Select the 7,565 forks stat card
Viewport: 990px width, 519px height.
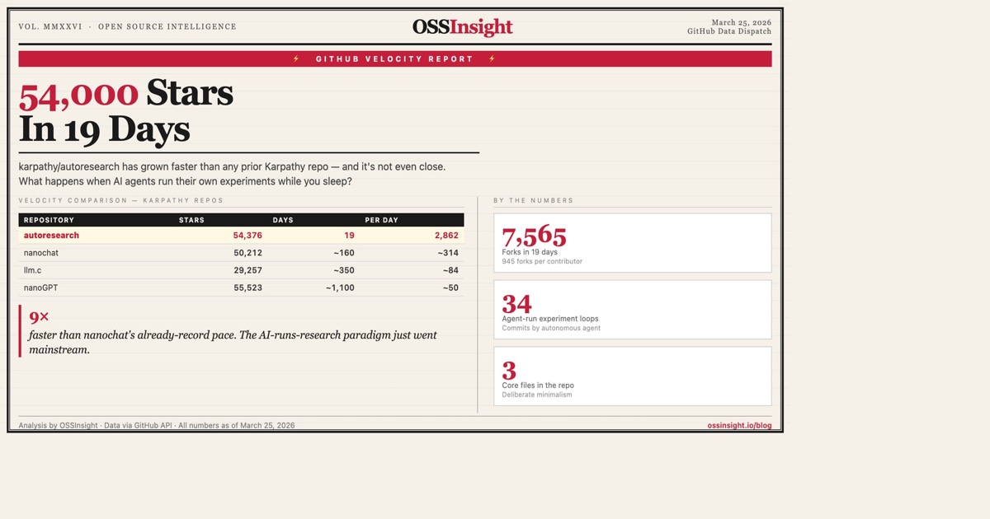click(632, 243)
